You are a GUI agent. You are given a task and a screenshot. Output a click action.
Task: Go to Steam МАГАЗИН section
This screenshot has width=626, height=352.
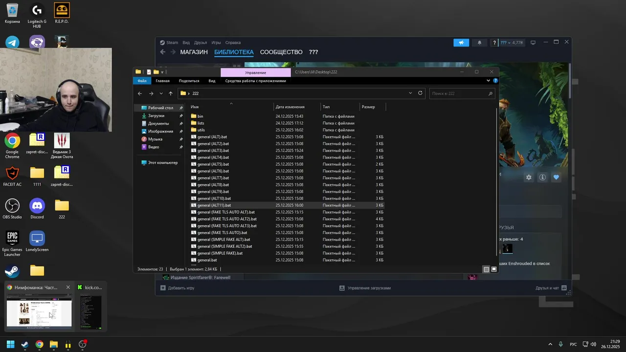[194, 52]
